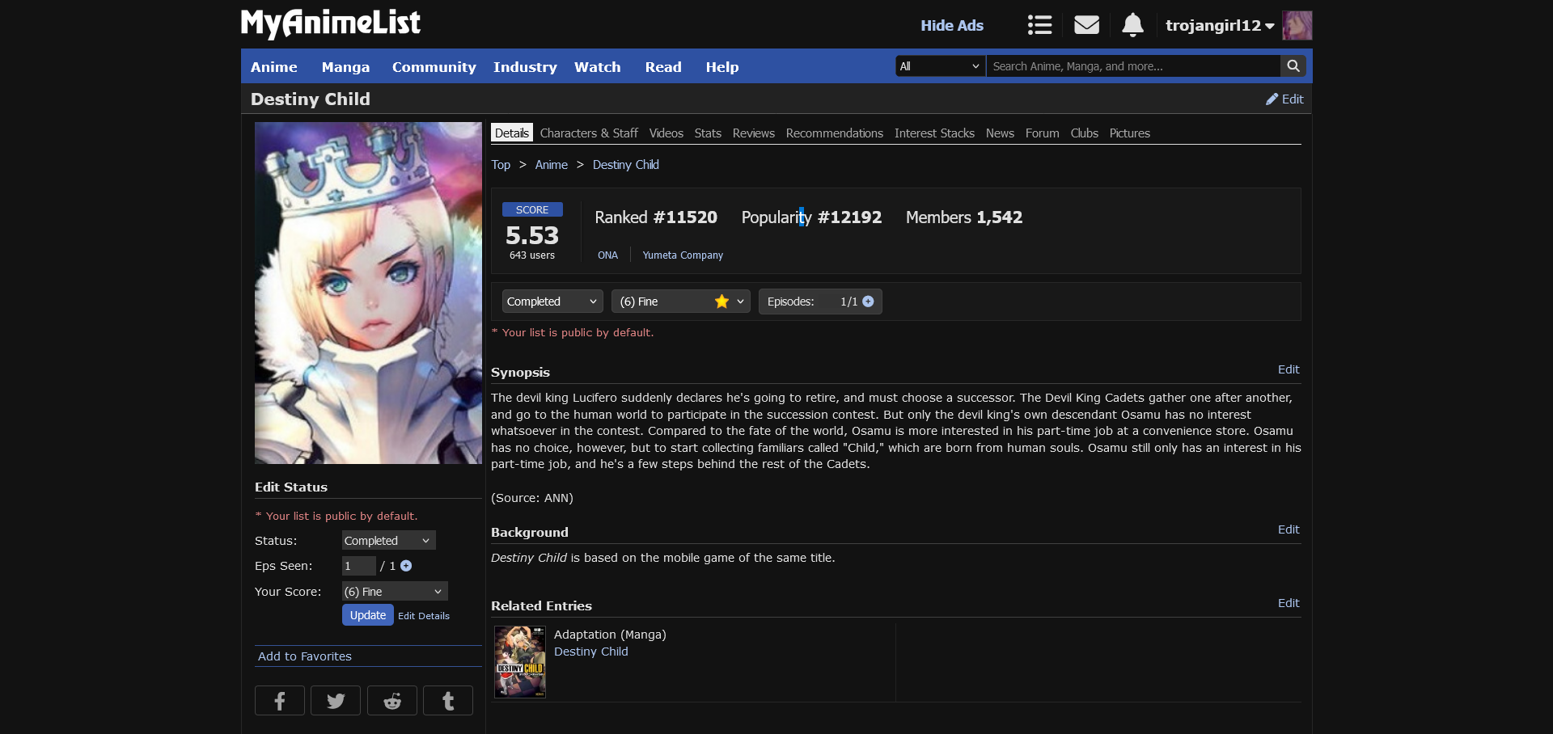Click the Update button
Viewport: 1553px width, 734px height.
368,614
